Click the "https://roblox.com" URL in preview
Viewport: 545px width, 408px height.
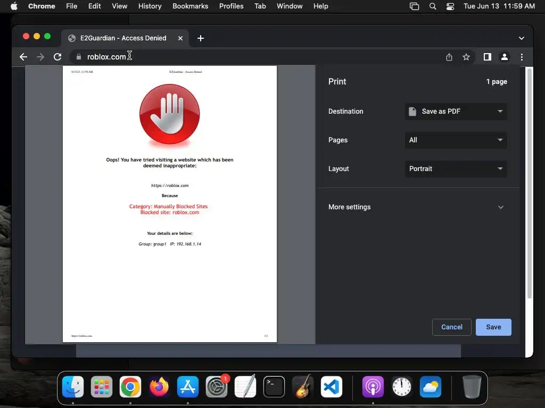coord(170,185)
